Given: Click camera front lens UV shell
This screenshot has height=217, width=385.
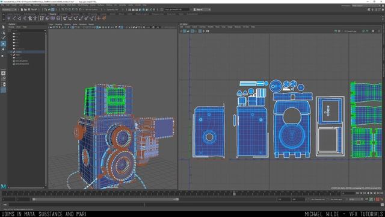Looking at the screenshot, I should [292, 136].
